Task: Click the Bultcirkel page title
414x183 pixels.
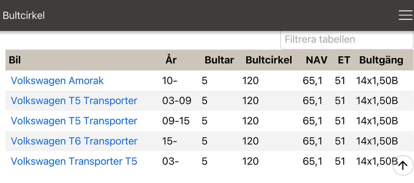Action: pyautogui.click(x=24, y=15)
